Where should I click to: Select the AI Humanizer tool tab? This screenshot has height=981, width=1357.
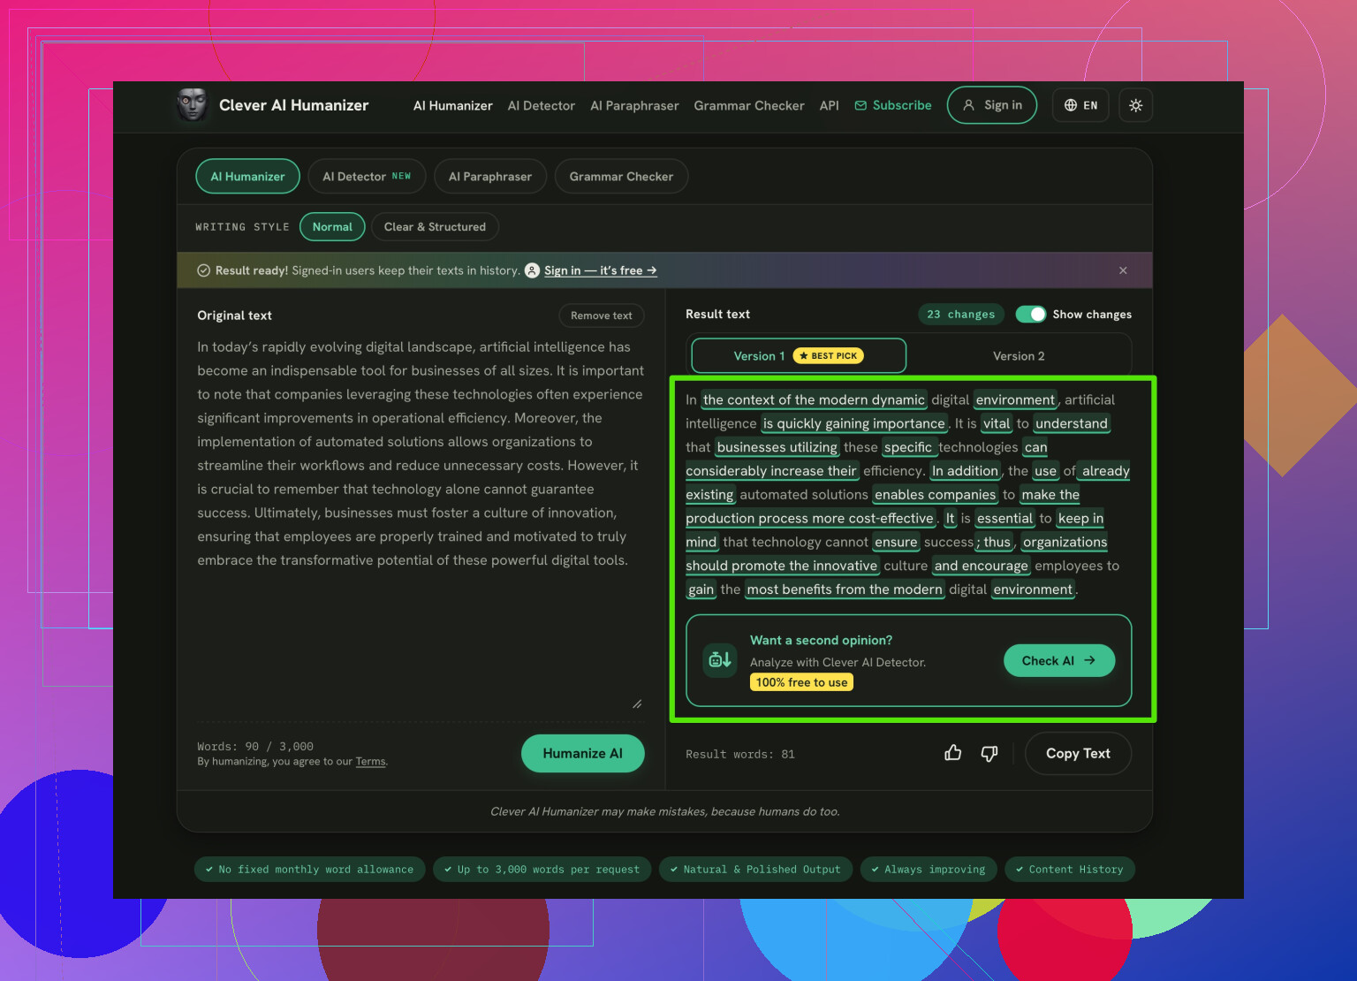tap(247, 176)
